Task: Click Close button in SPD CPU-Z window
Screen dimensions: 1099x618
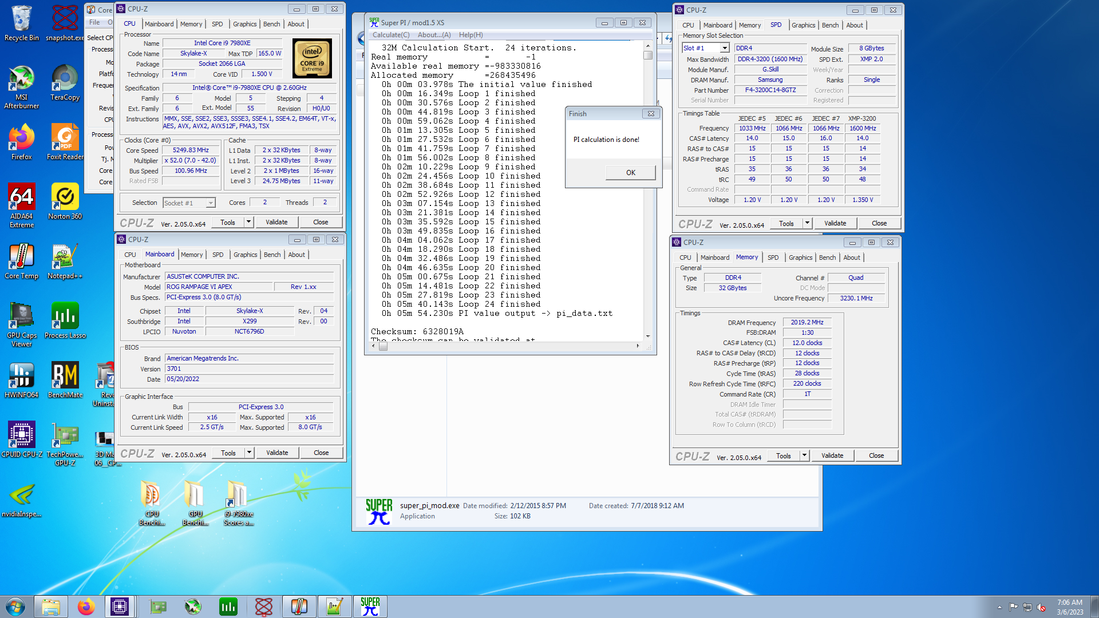Action: tap(879, 223)
